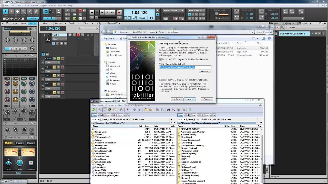Uncheck Install the VST 3 plug-ins
The image size is (328, 184).
(161, 80)
